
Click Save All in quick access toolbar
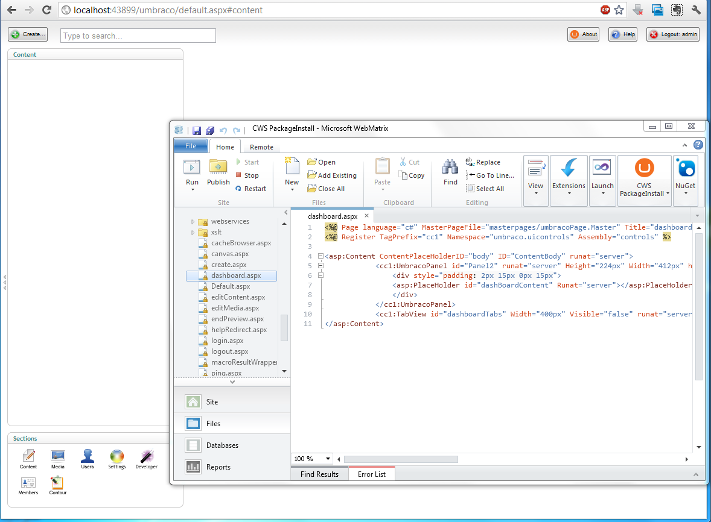(x=210, y=130)
